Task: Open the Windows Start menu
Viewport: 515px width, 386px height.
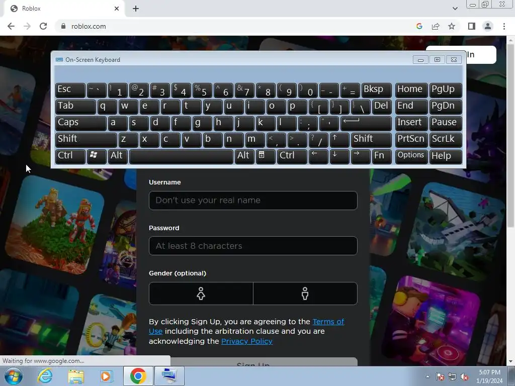Action: point(14,376)
